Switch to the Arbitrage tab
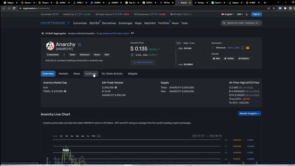295x166 pixels. [91, 74]
